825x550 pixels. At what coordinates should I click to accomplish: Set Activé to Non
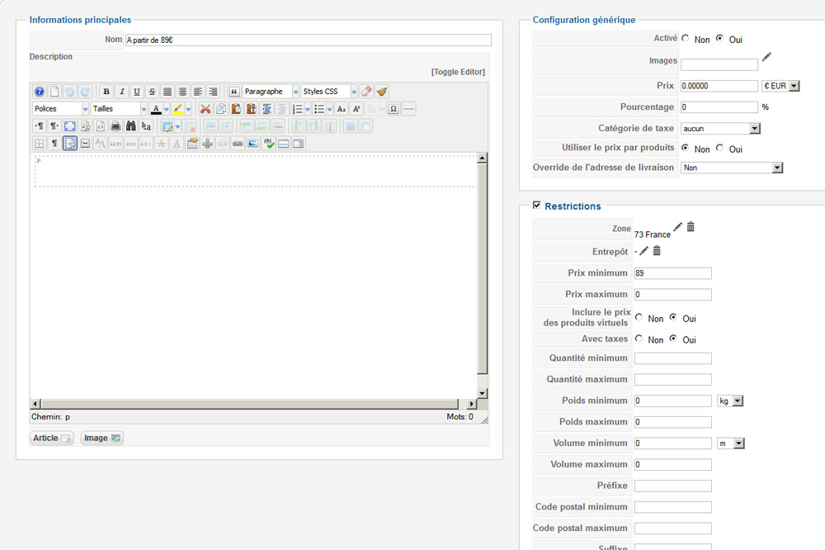[685, 39]
